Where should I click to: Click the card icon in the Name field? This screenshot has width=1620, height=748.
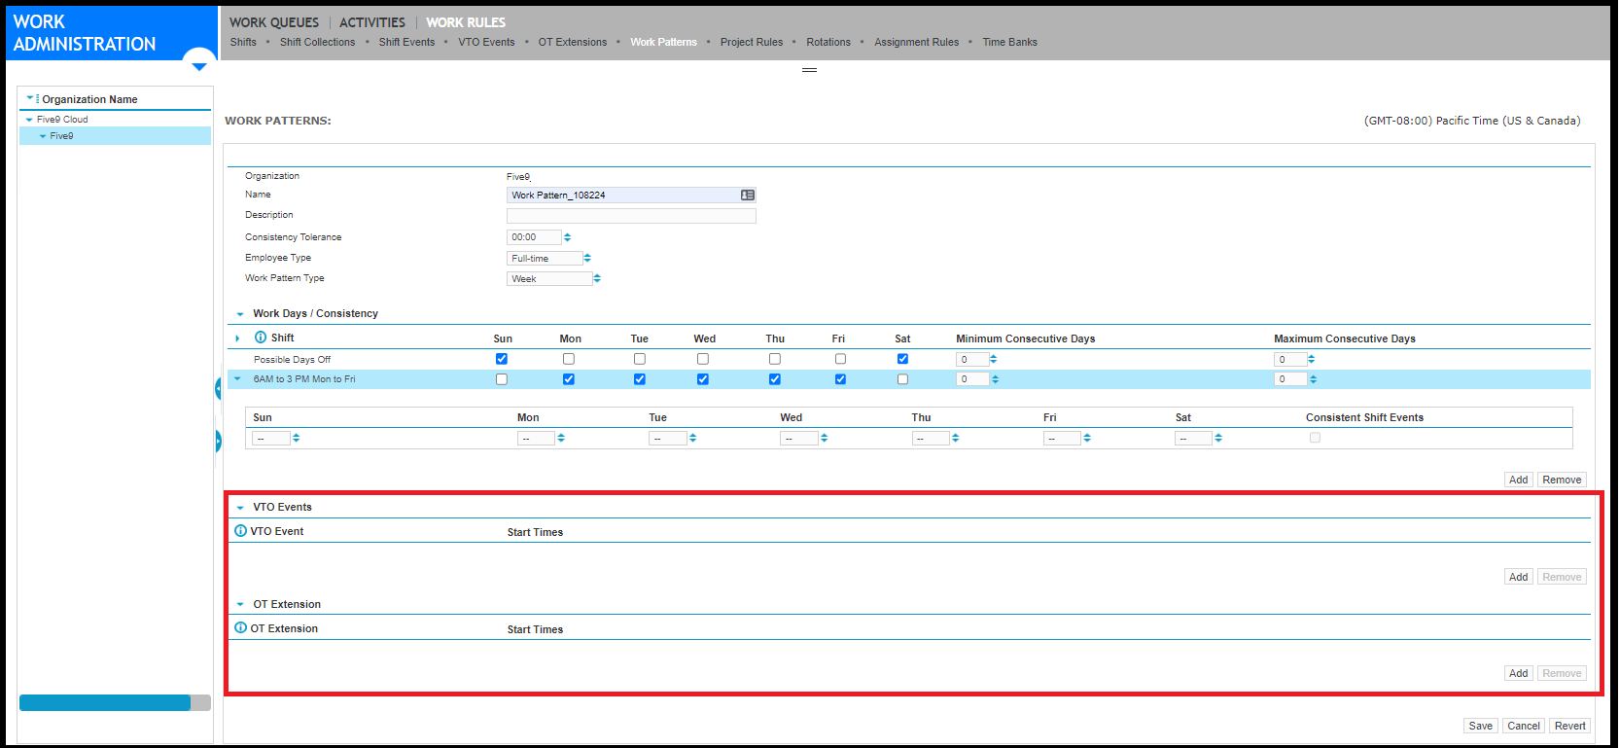748,196
